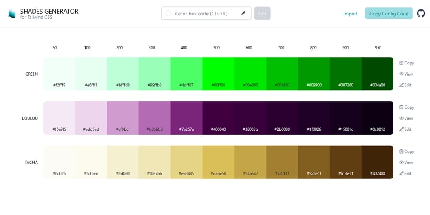
Task: Select the Tacha #f5f0d0 swatch
Action: [123, 162]
